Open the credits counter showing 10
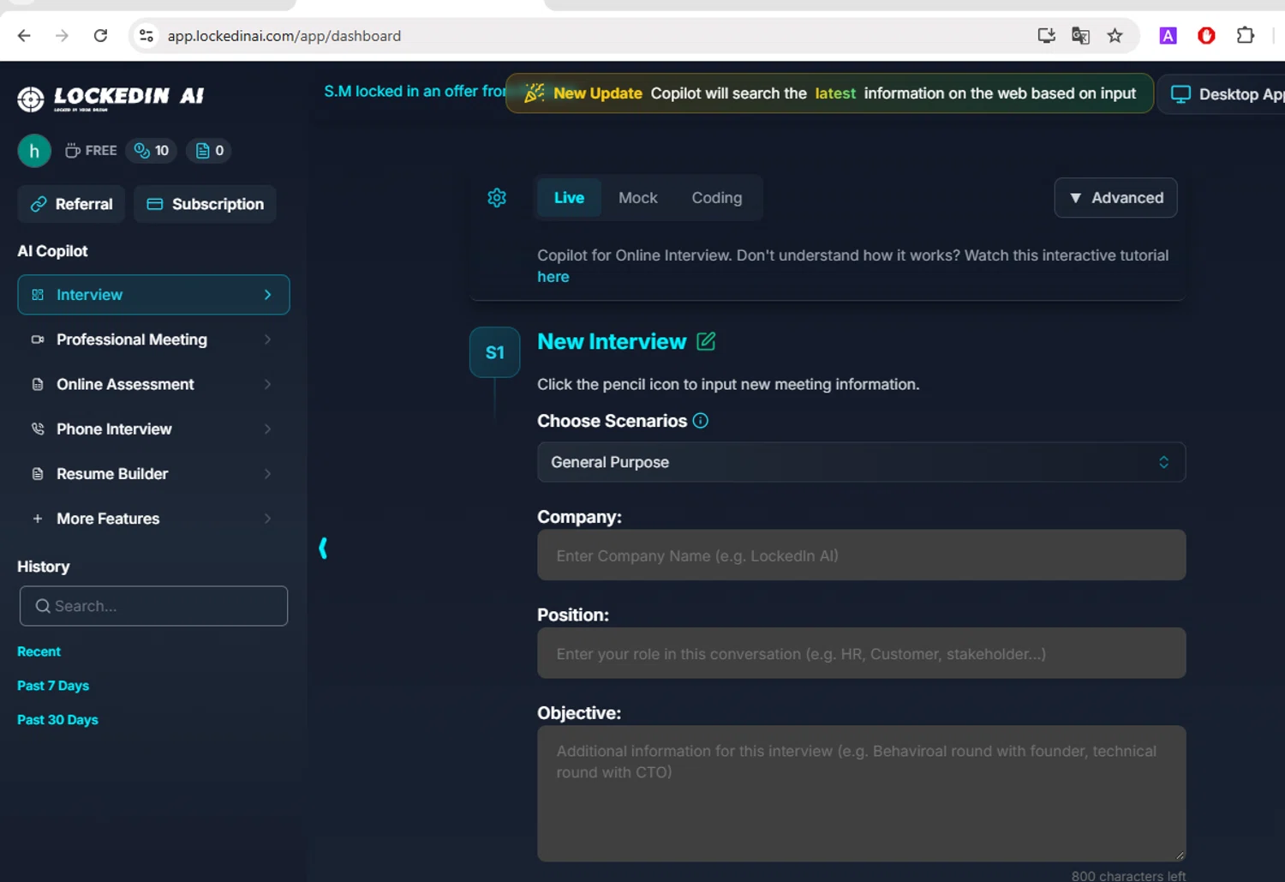 [x=152, y=151]
